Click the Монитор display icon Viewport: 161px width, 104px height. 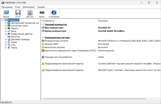click(x=9, y=37)
